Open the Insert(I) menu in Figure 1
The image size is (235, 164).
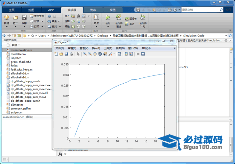96,48
